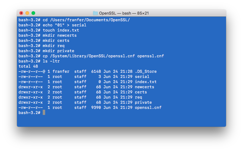Click the 'serial' file entry in the listing
Screen dimensions: 243x151
point(142,77)
